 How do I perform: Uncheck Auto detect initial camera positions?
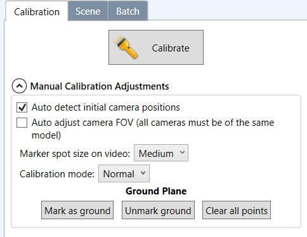click(22, 107)
